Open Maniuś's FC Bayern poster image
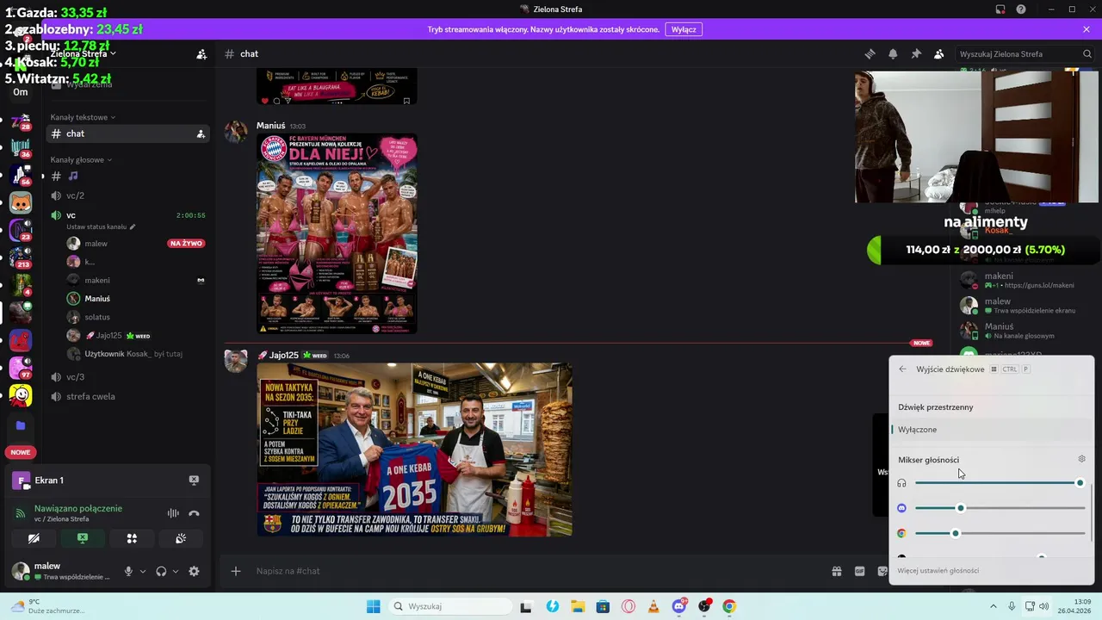The height and width of the screenshot is (620, 1102). (337, 234)
